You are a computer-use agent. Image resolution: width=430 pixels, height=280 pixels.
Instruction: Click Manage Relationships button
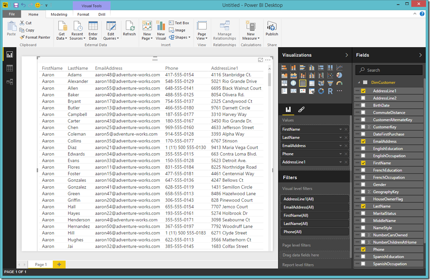[x=225, y=31]
